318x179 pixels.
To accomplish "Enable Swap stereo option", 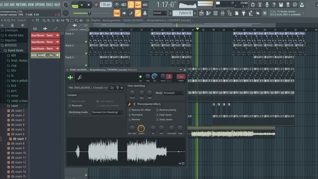I will pos(164,119).
